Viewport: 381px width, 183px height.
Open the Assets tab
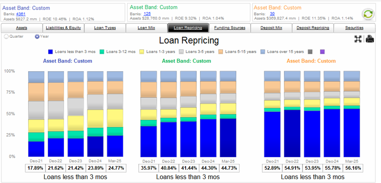click(21, 28)
